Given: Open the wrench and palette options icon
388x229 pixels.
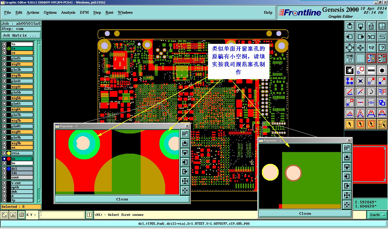Looking at the screenshot, I should click(x=350, y=58).
